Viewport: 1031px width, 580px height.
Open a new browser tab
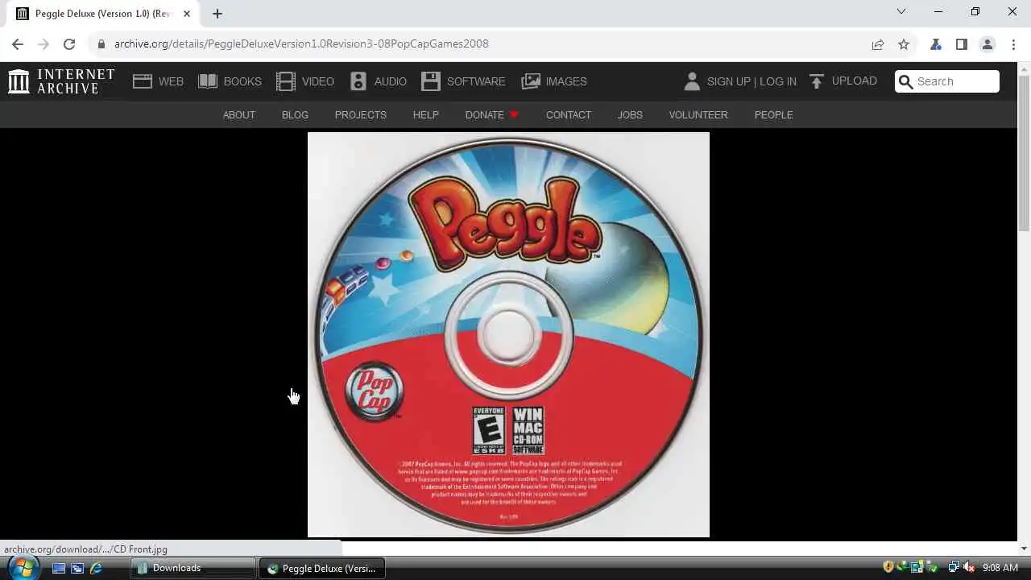tap(217, 13)
